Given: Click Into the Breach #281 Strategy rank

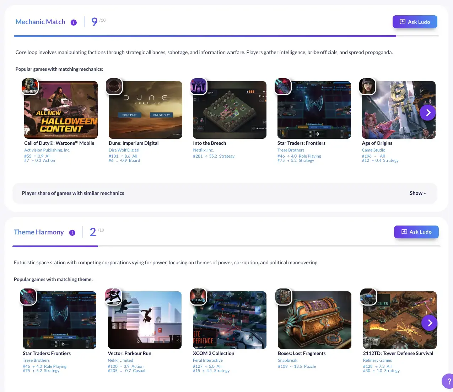Looking at the screenshot, I should (x=214, y=156).
